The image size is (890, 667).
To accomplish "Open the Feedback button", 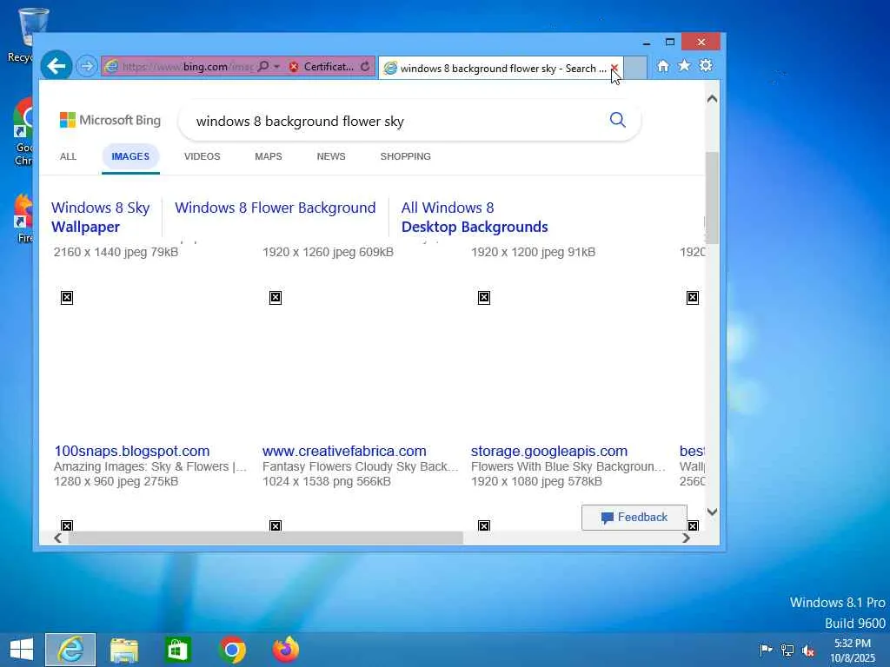I will click(x=634, y=518).
